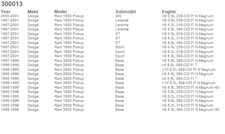This screenshot has height=134, width=225.
Task: Select Ram 3500 Pickup in the 1997-1999 row
Action: (x=69, y=60)
